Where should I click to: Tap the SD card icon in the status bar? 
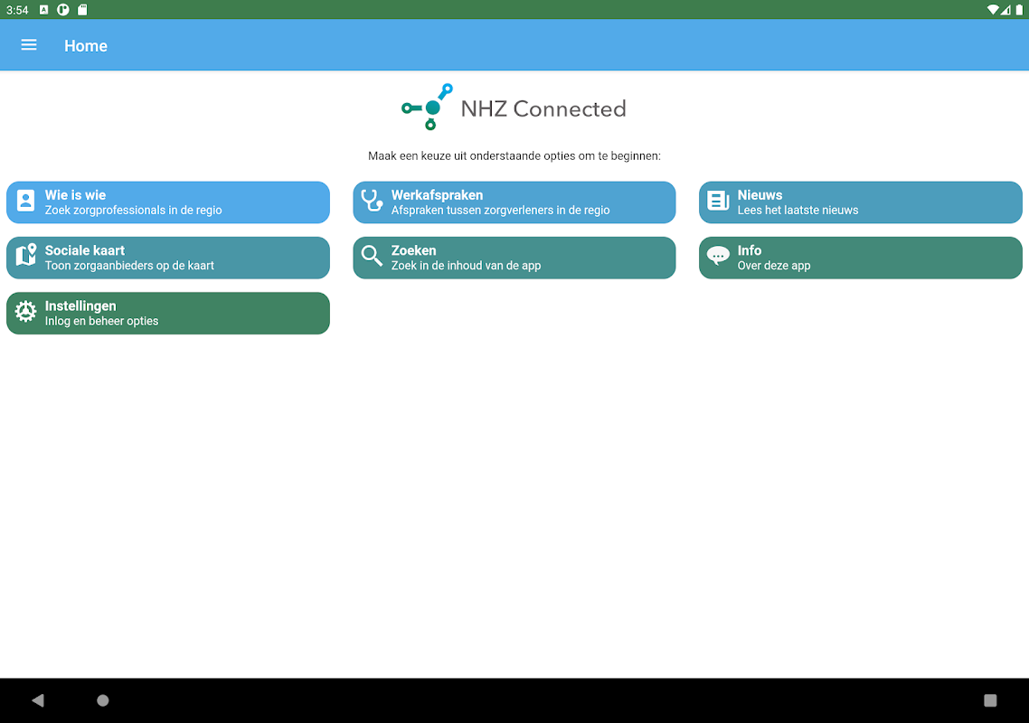[82, 10]
